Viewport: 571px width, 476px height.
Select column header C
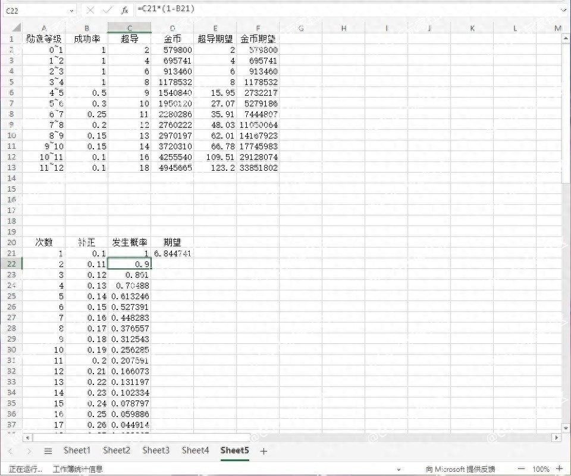129,28
